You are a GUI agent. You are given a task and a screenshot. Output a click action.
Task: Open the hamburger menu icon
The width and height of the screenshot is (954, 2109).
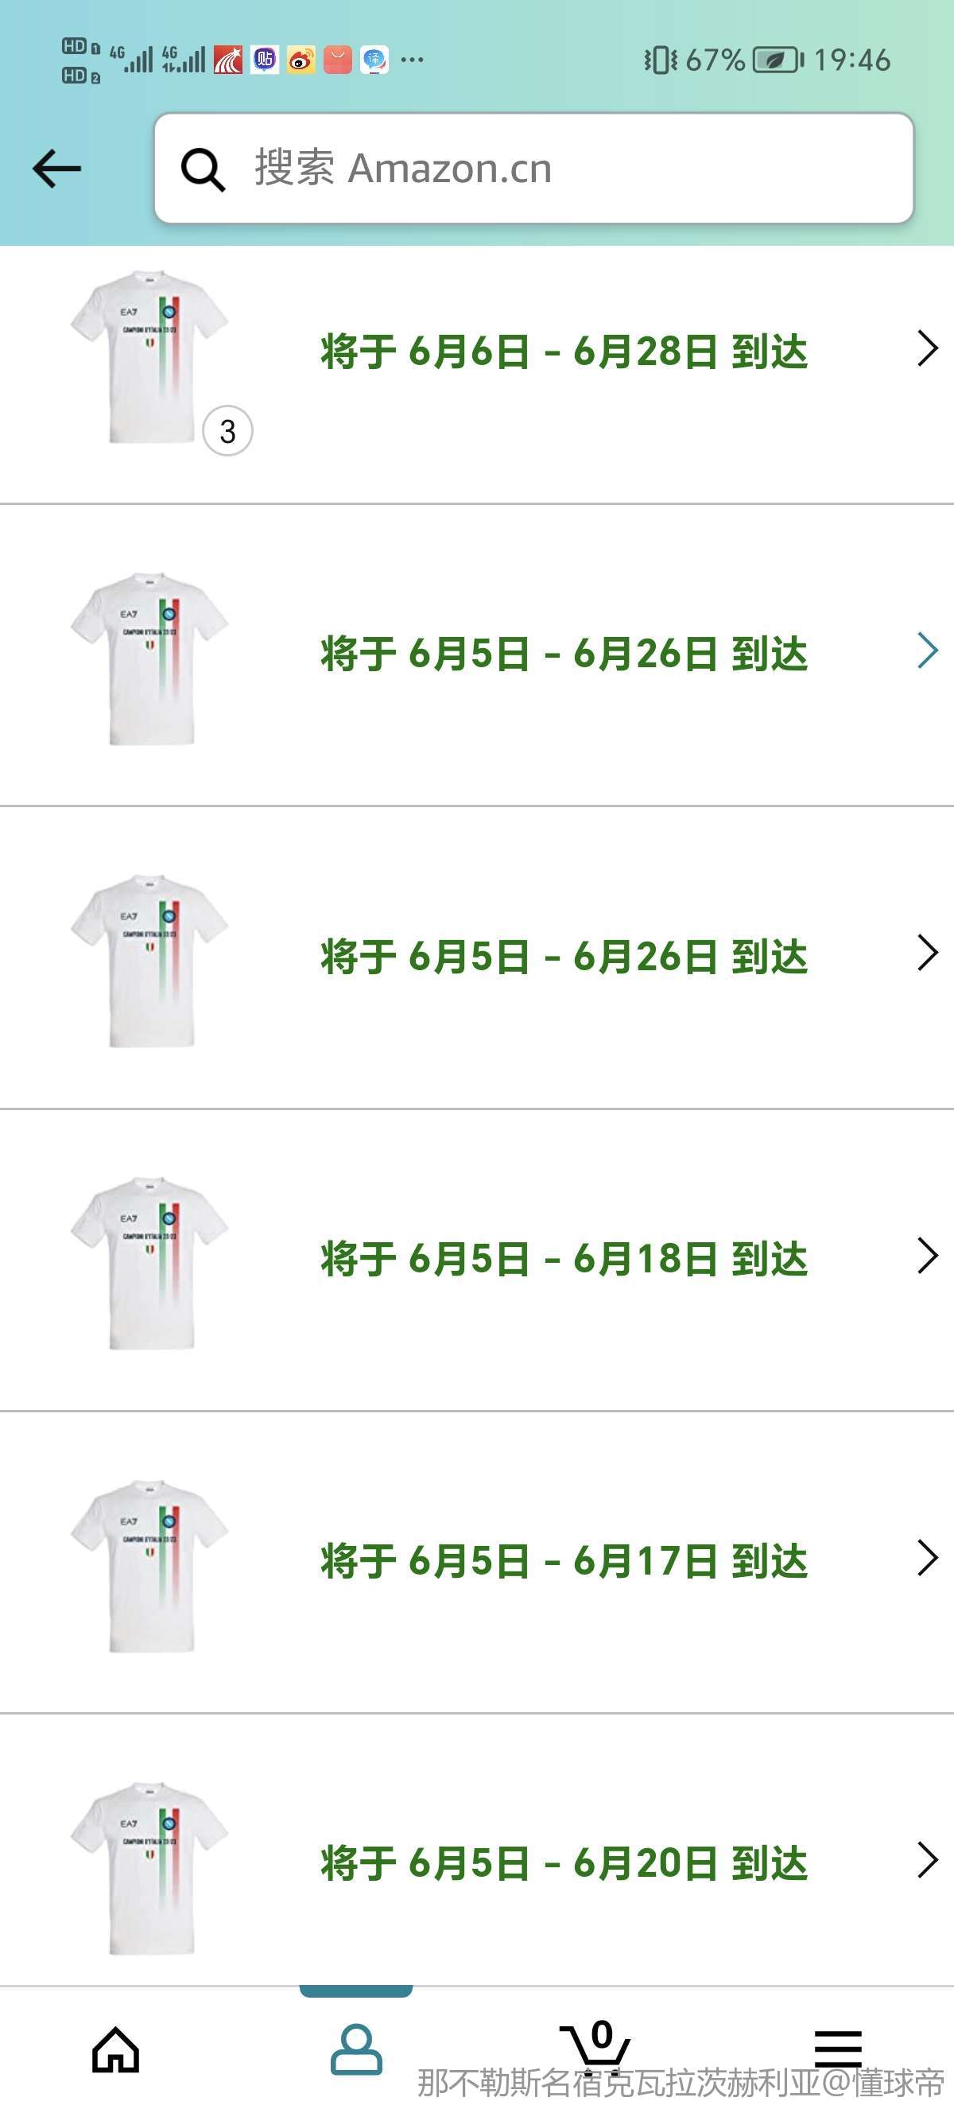click(838, 2049)
